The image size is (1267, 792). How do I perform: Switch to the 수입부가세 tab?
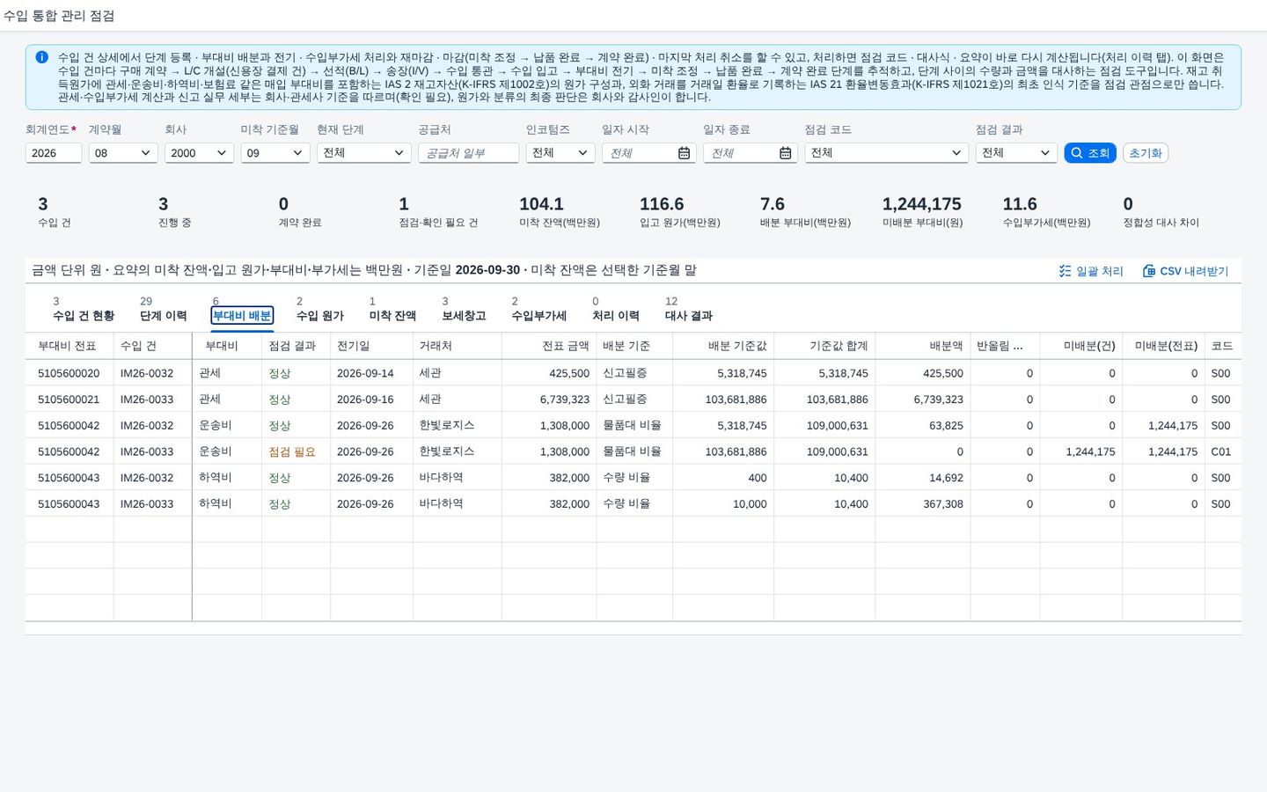(x=539, y=316)
